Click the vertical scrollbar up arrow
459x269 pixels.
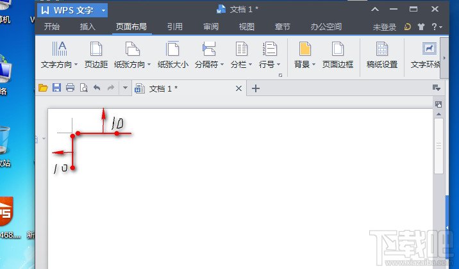pyautogui.click(x=438, y=114)
